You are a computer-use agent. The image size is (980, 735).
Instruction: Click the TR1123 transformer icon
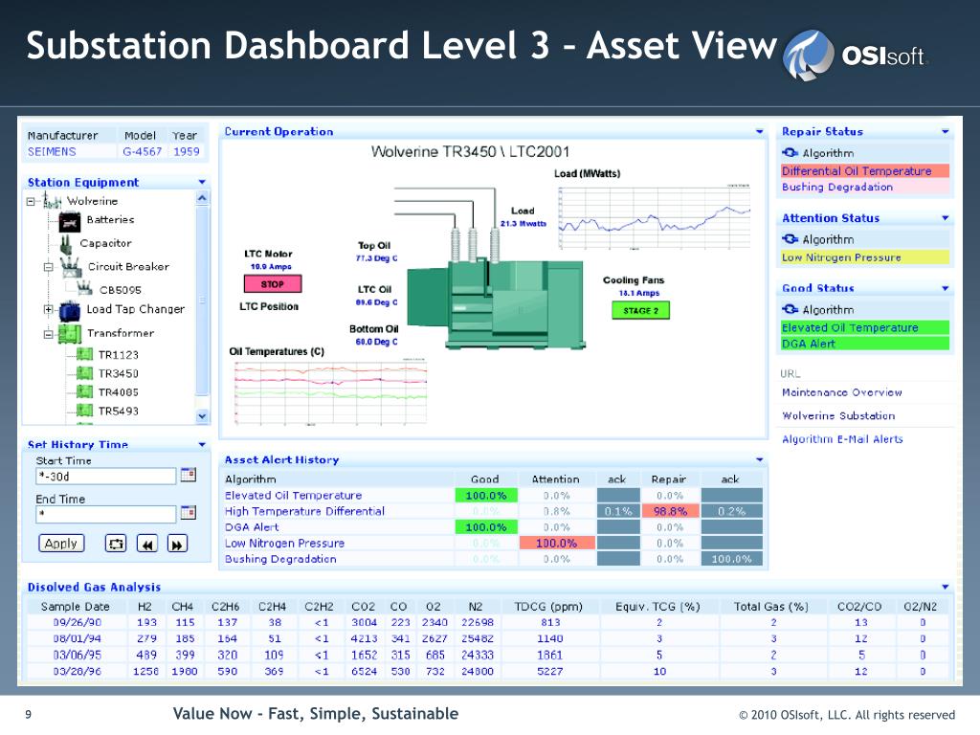pos(84,354)
